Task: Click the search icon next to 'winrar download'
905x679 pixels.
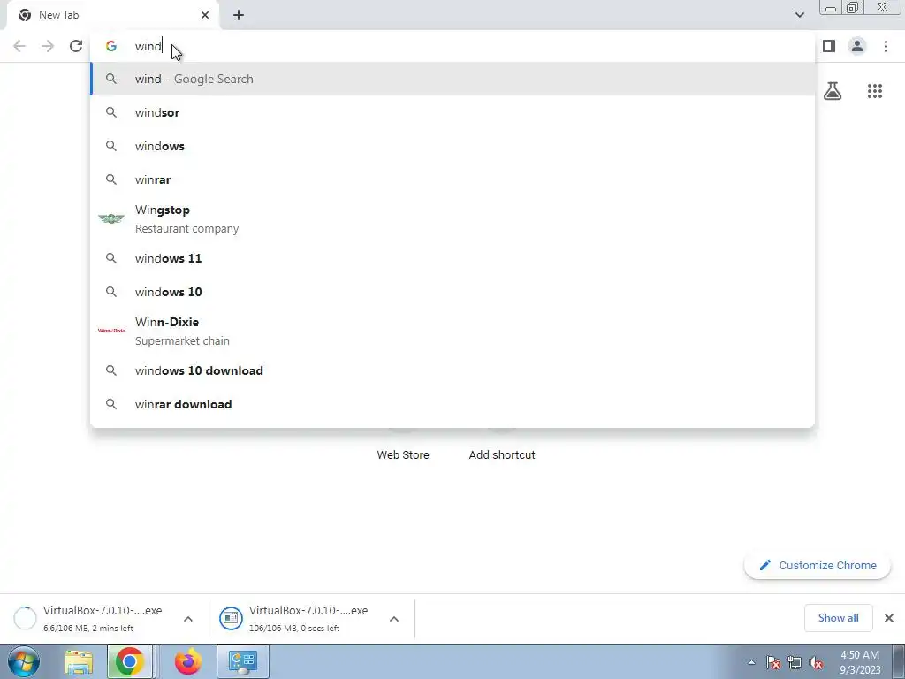Action: [110, 404]
